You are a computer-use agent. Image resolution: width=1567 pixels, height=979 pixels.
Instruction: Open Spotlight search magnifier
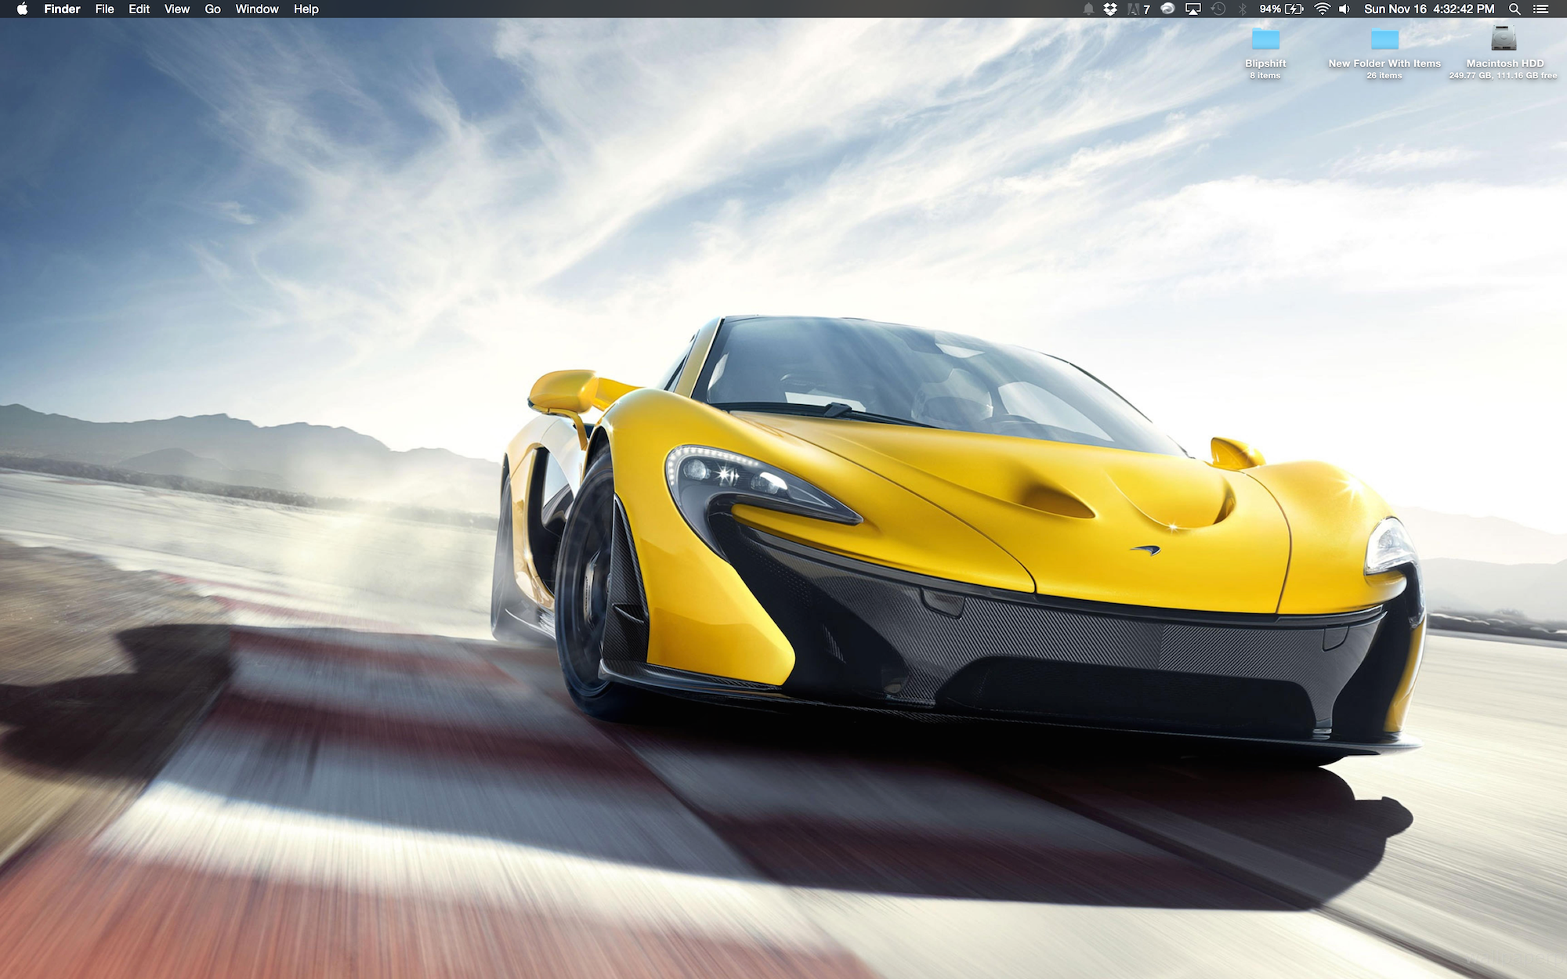point(1515,9)
